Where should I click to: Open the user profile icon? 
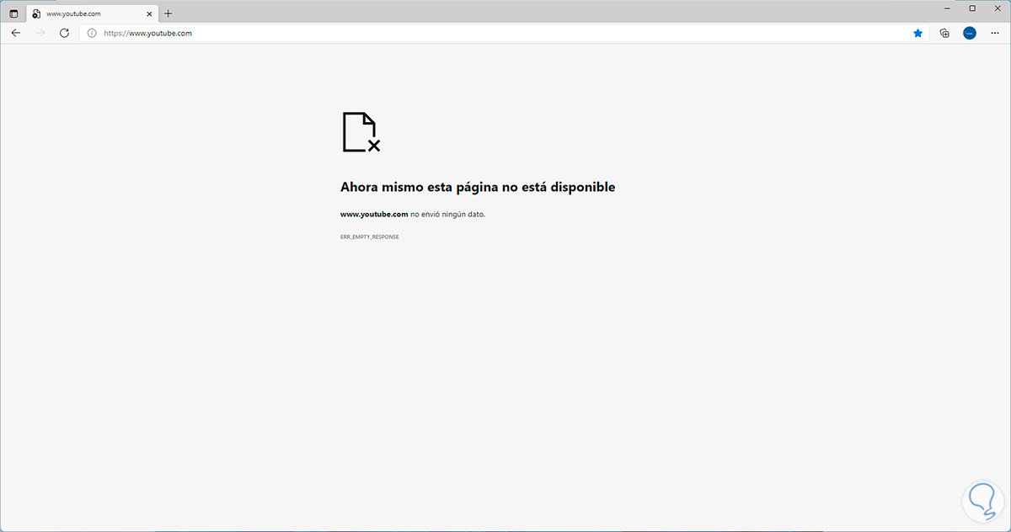pos(970,33)
